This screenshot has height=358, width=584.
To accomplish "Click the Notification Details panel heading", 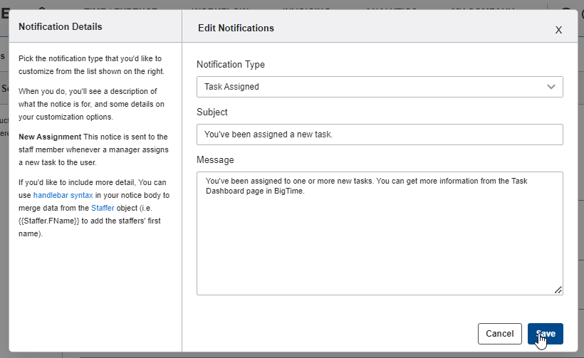I will pos(61,27).
